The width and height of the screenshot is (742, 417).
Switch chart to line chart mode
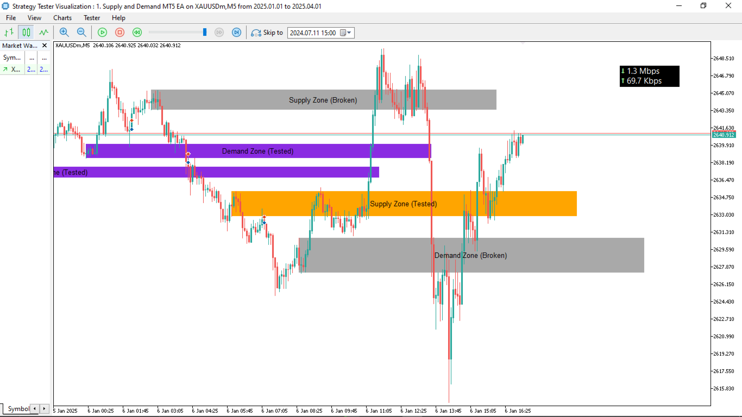43,33
